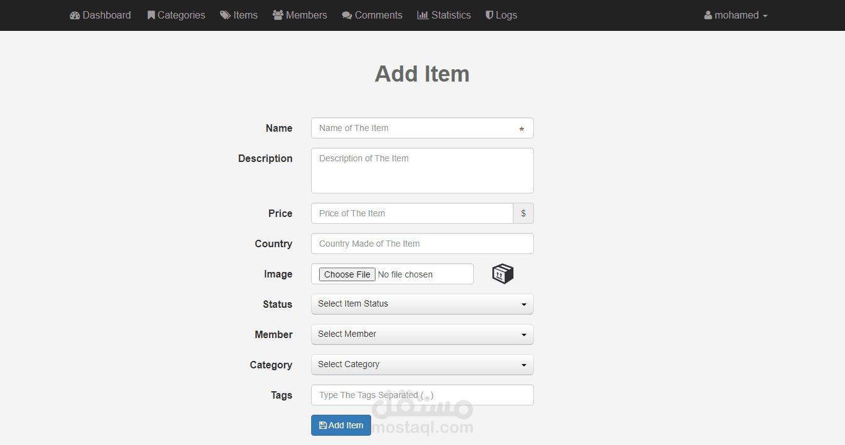Image resolution: width=845 pixels, height=445 pixels.
Task: Click the Items tags icon
Action: tap(225, 15)
